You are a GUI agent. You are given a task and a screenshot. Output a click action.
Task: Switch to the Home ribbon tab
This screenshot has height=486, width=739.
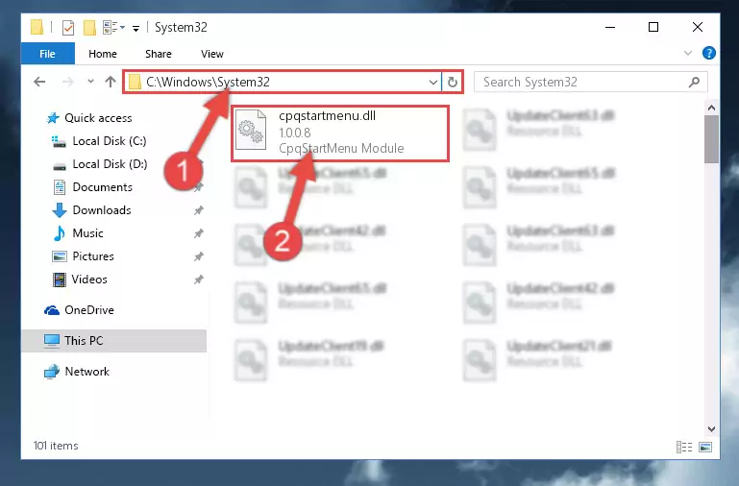102,54
